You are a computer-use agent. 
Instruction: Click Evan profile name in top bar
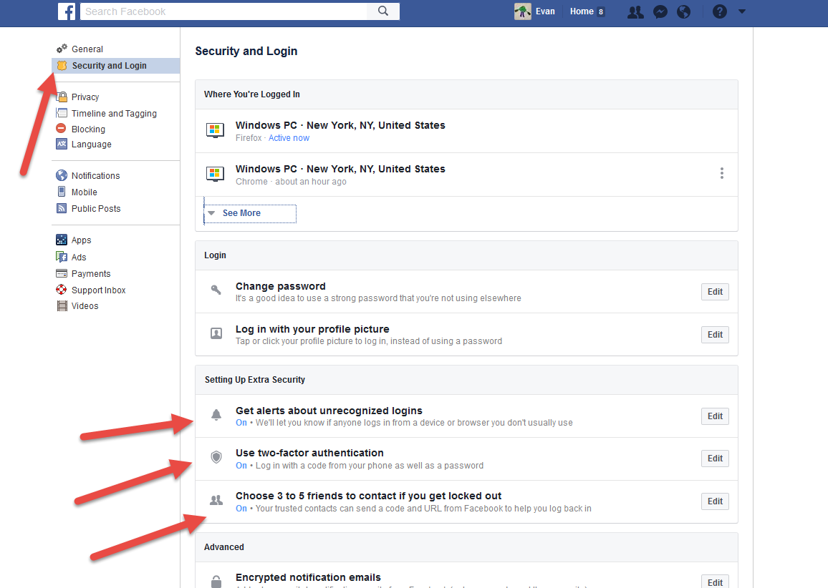tap(545, 11)
